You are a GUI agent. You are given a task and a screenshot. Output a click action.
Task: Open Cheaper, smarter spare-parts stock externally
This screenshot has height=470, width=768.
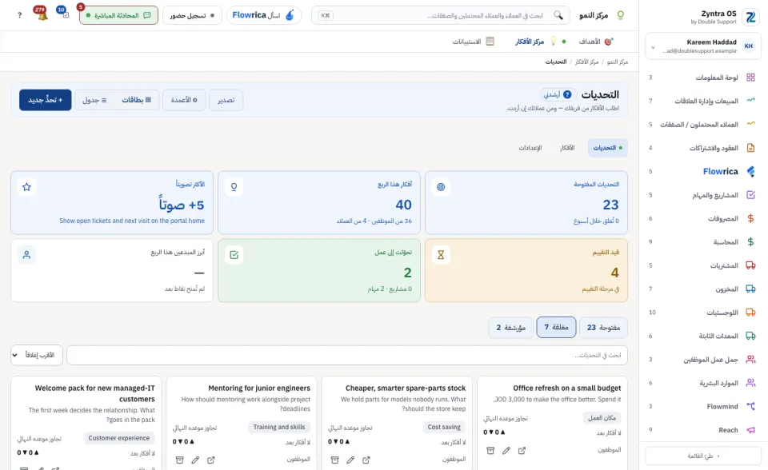point(366,460)
